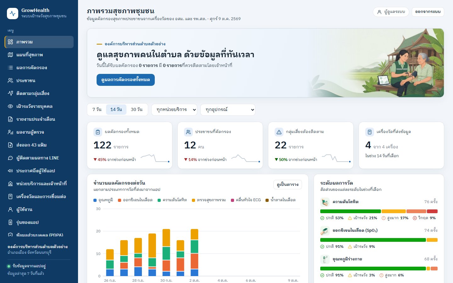
Task: Click the ผลงานผู้ตรวจ person-chart icon
Action: click(10, 132)
